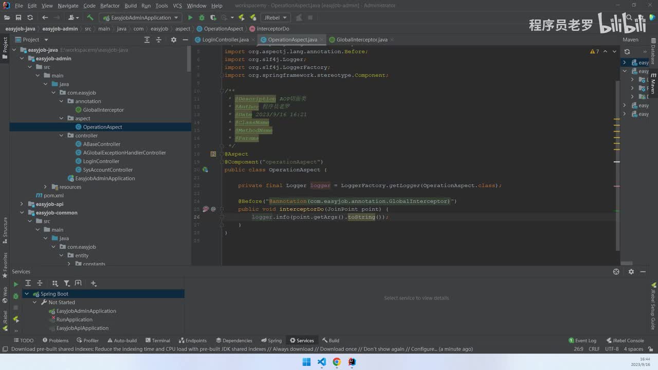Toggle the Structure tool window on left edge
The height and width of the screenshot is (370, 658).
tap(5, 230)
